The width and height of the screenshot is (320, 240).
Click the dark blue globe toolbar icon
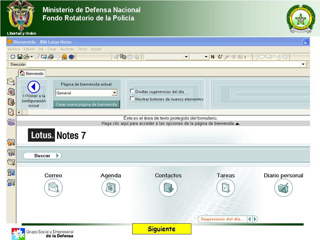click(71, 57)
